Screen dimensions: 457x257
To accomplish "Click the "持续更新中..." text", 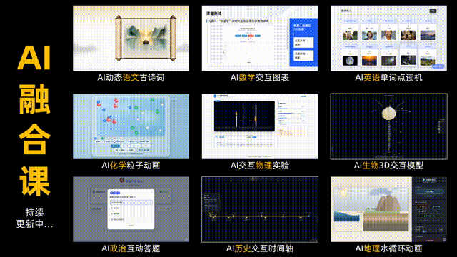I will pyautogui.click(x=34, y=218).
